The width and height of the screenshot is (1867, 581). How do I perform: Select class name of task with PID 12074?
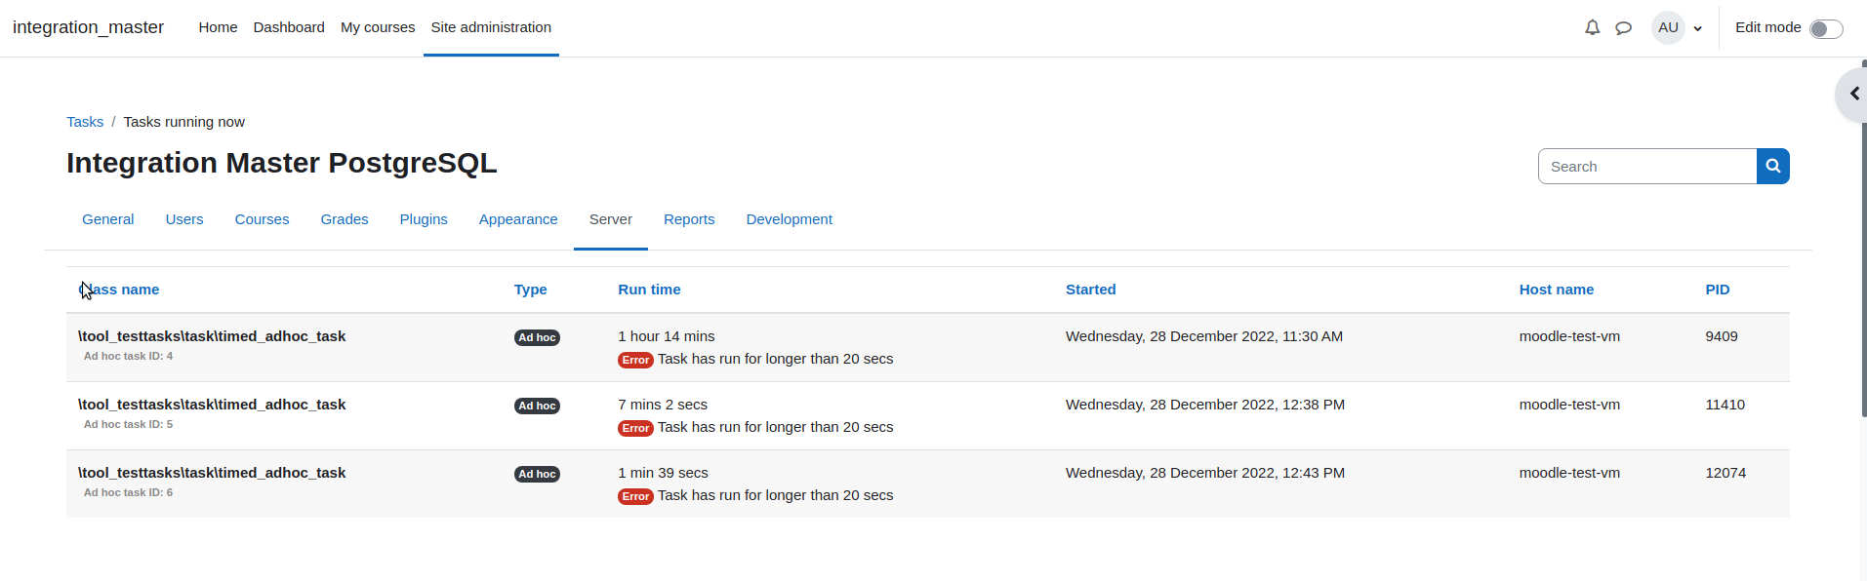pyautogui.click(x=212, y=473)
